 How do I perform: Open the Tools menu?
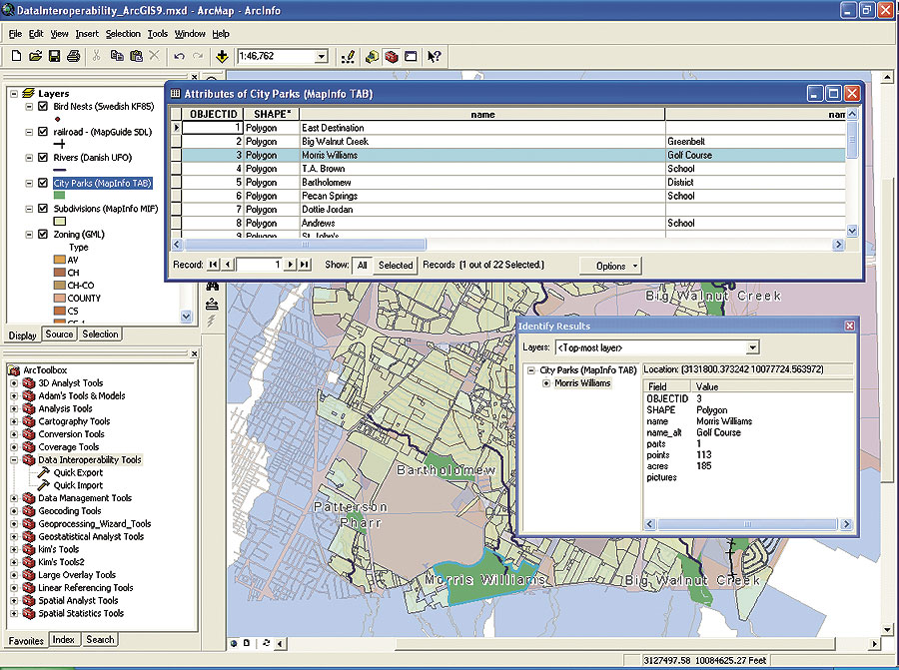tap(158, 34)
